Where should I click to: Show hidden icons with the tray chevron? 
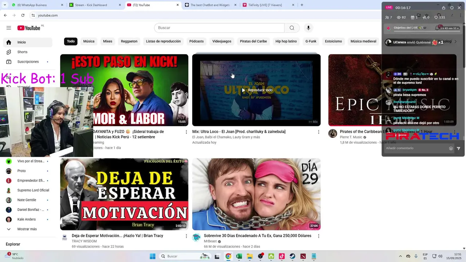click(400, 256)
